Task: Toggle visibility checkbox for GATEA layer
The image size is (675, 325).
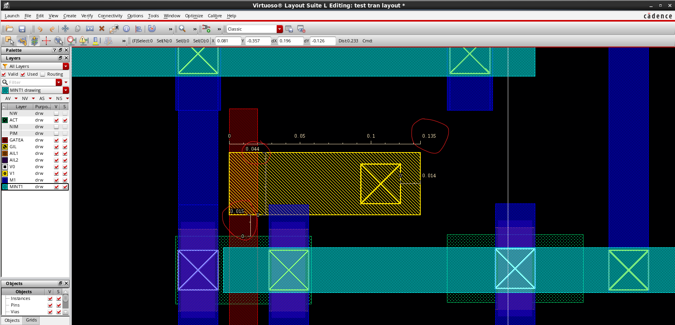Action: [x=57, y=140]
